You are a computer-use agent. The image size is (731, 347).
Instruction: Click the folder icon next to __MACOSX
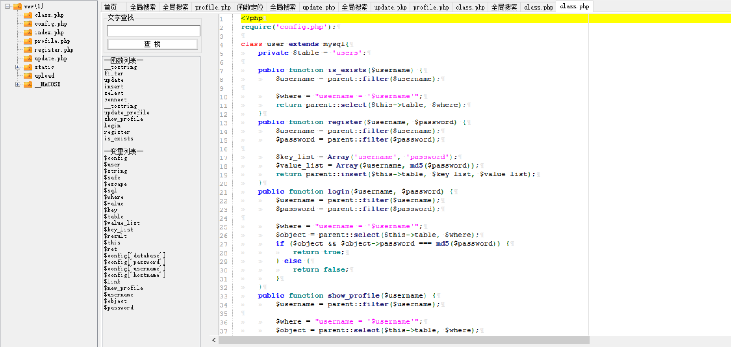click(28, 84)
